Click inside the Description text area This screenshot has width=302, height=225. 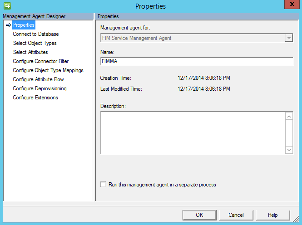(193, 133)
